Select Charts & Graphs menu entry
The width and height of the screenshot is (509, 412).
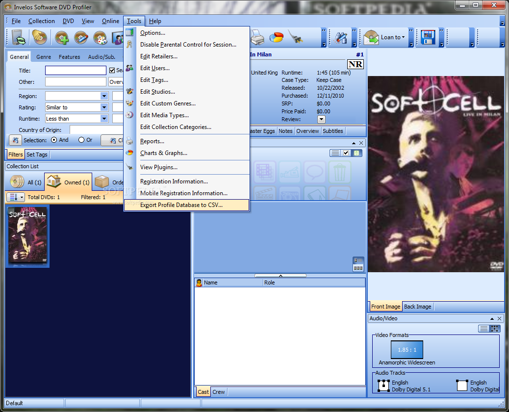(x=186, y=153)
